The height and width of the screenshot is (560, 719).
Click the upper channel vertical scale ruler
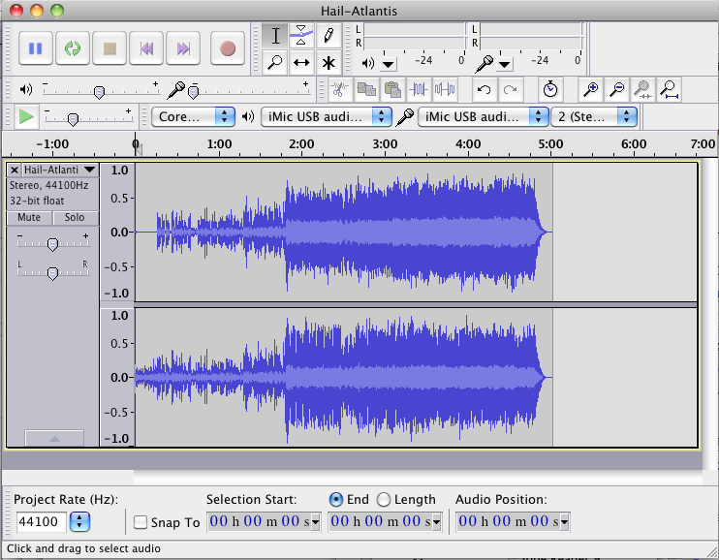pyautogui.click(x=117, y=233)
